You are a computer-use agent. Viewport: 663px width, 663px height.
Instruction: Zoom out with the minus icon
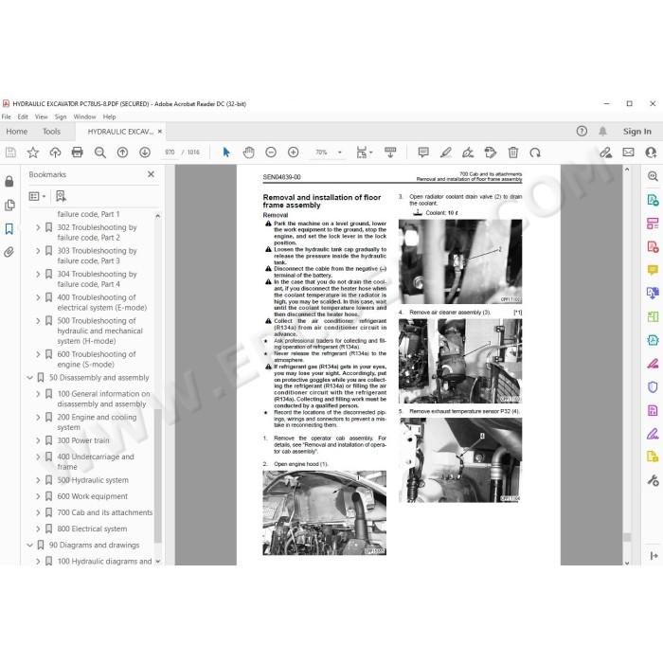271,152
